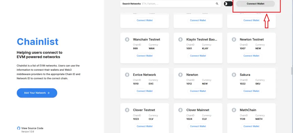Click currency value MATH

pos(259,119)
